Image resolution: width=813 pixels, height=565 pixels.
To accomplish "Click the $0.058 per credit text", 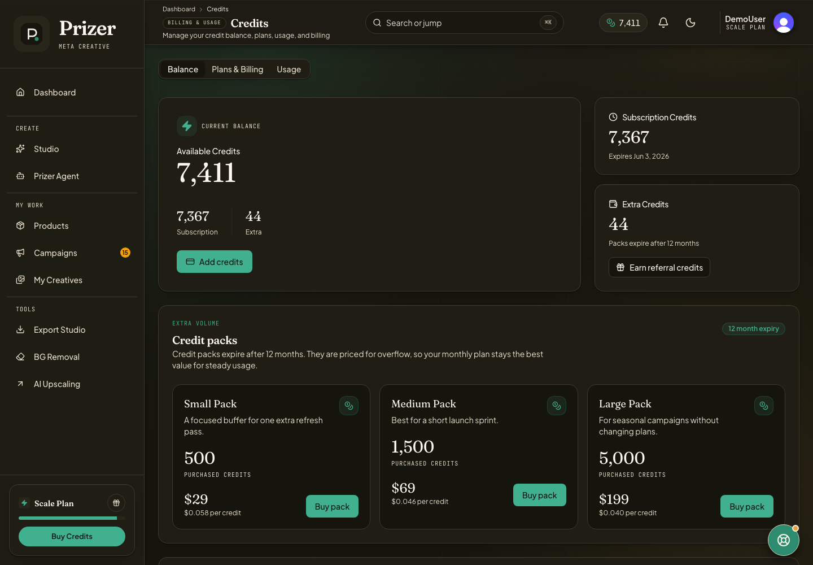I will click(x=212, y=513).
